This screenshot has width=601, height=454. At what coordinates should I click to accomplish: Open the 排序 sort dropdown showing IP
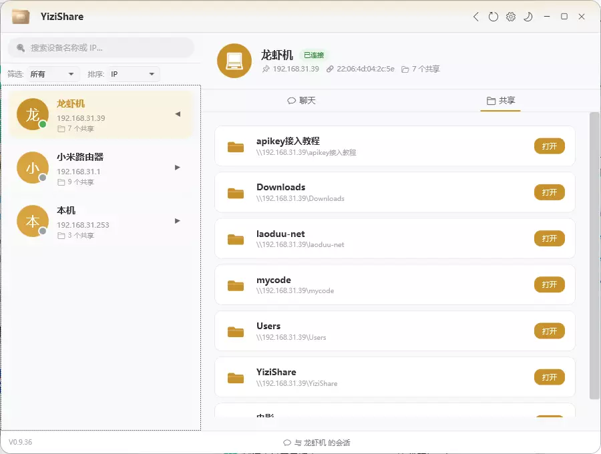(x=133, y=74)
